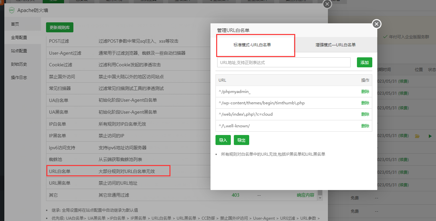Screen dimensions: 436x221
Task: Click the 禁止访问的URL地址 description text
Action: (118, 183)
